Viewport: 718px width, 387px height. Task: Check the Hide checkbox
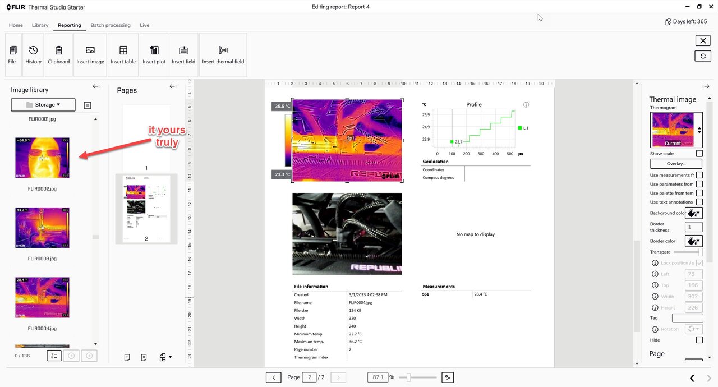coord(699,340)
